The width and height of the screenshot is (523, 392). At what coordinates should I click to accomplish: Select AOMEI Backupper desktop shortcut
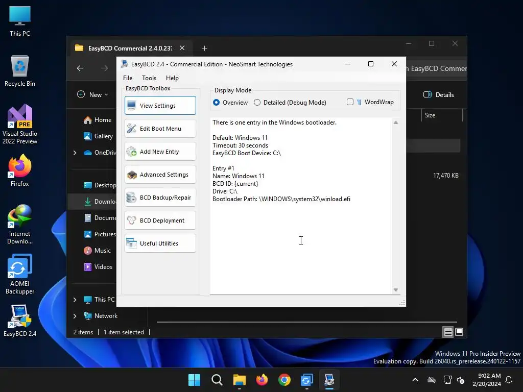click(20, 274)
